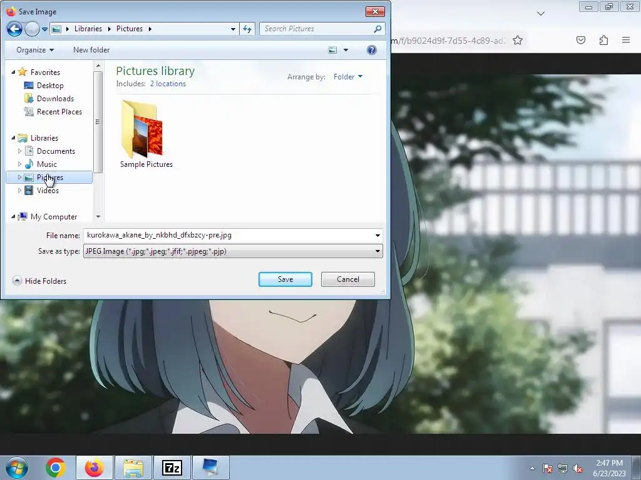Go back using the blue Back arrow

pyautogui.click(x=14, y=29)
